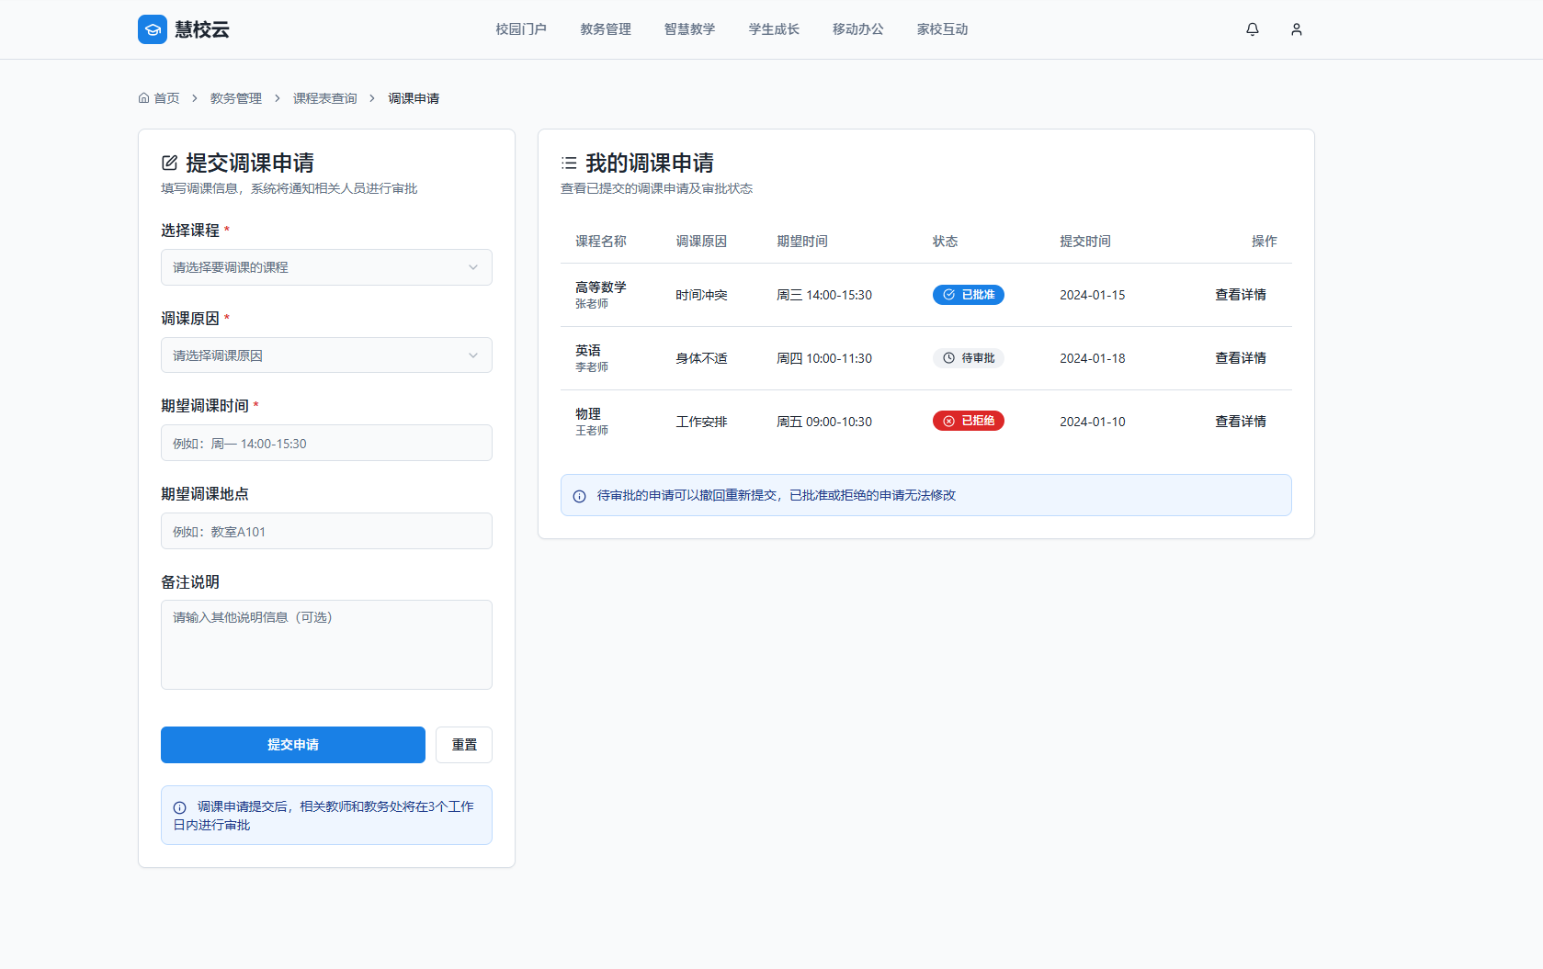Click 高等数学 course name cell
This screenshot has width=1543, height=969.
click(x=601, y=287)
